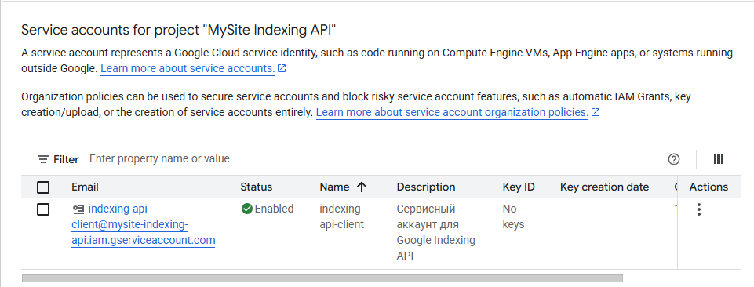The image size is (754, 287).
Task: Click the indexing-api-client name cell
Action: click(x=342, y=216)
